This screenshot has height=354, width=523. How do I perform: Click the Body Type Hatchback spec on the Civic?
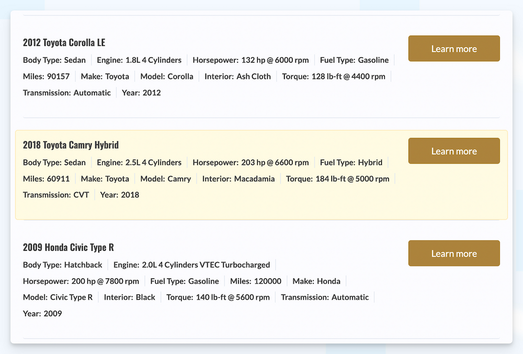click(x=63, y=265)
